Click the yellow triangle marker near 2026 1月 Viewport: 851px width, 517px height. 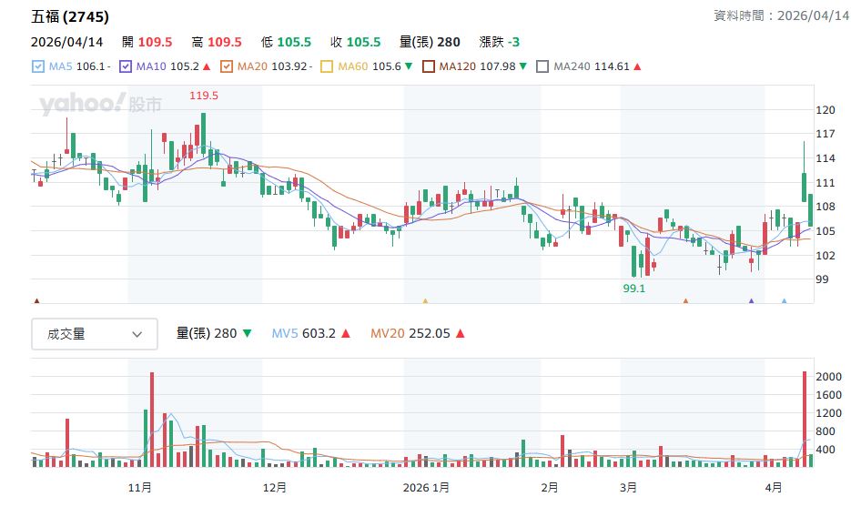424,300
